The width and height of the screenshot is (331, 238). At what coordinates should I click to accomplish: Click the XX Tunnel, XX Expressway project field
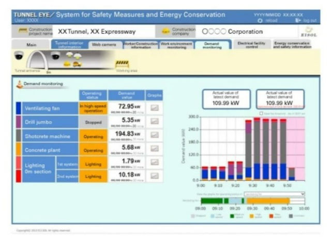103,31
